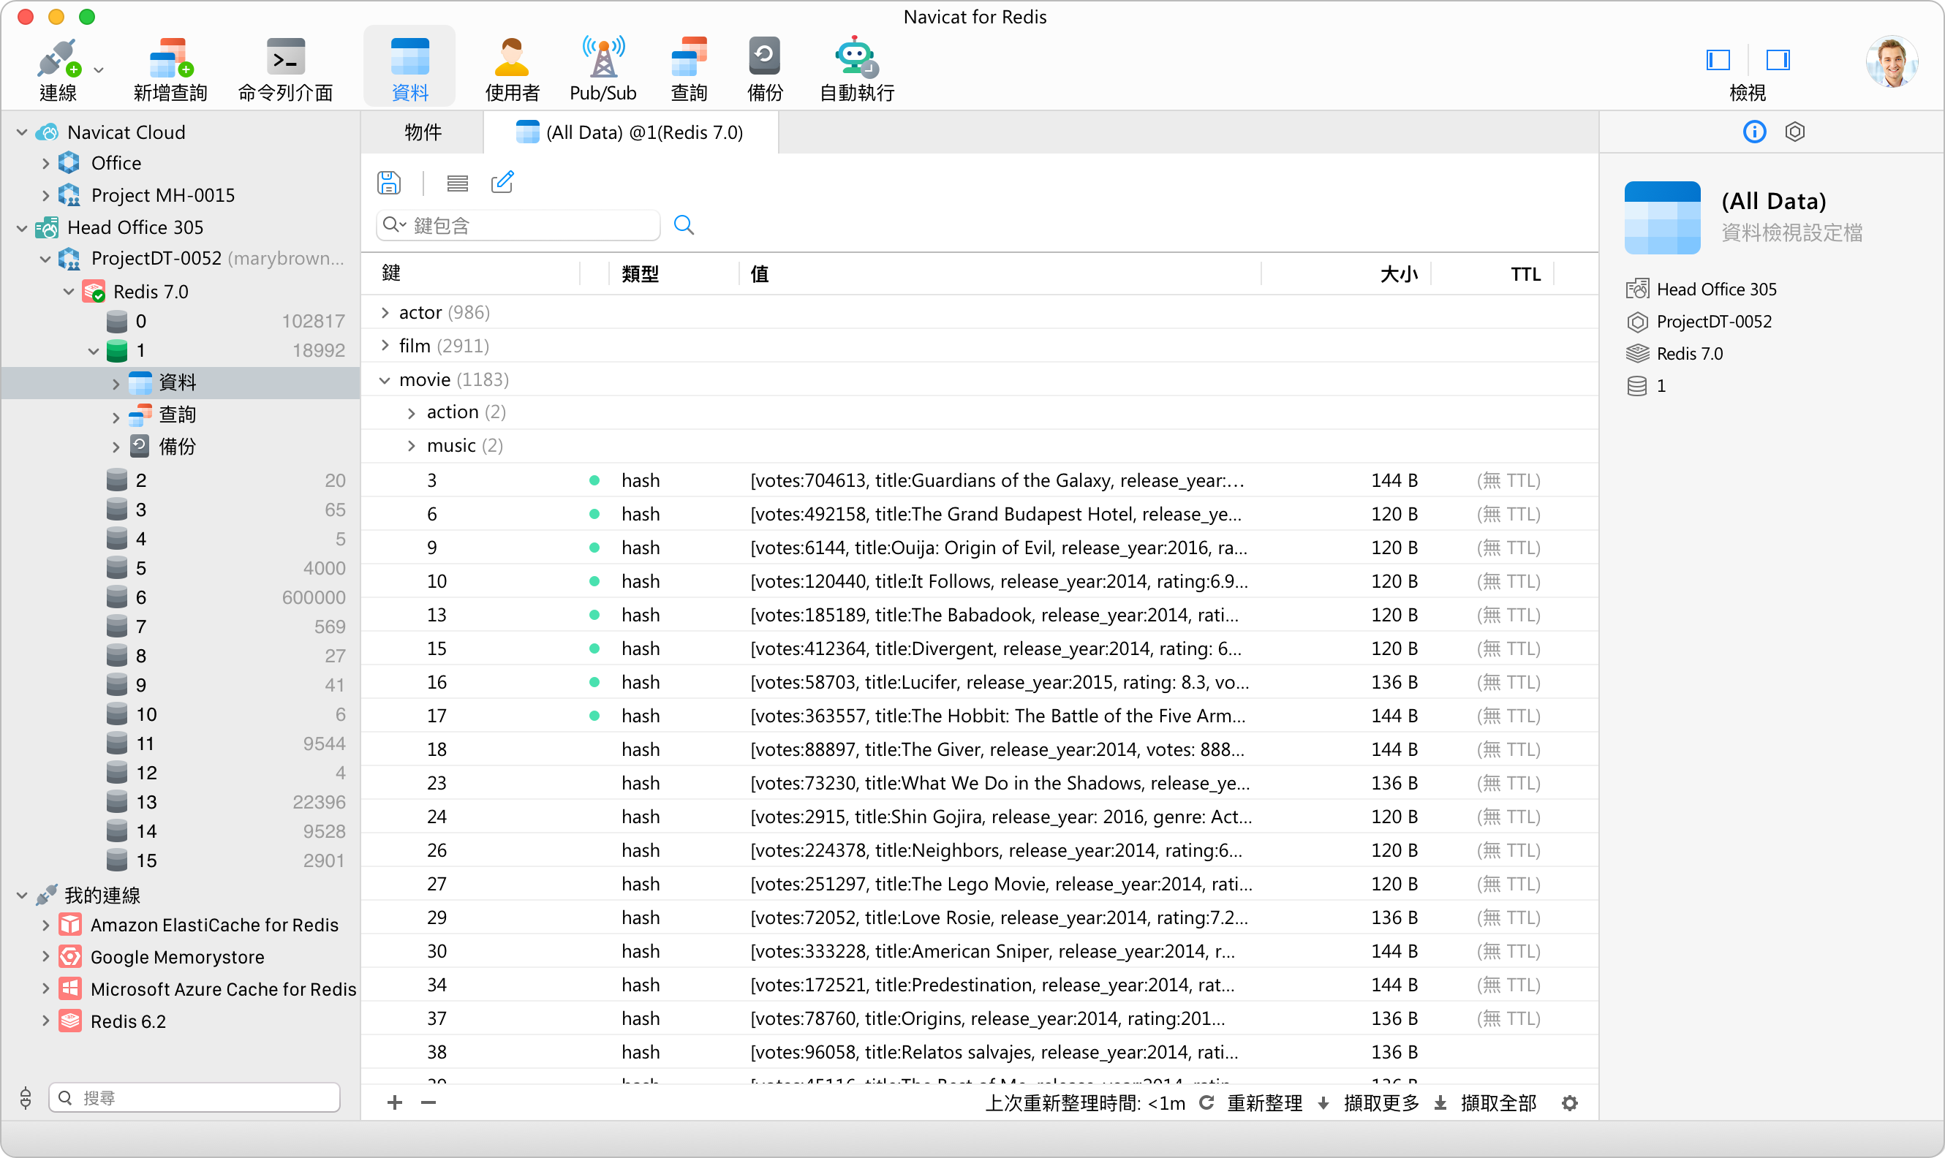Refresh the key list with 重新整理
This screenshot has width=1945, height=1158.
tap(1264, 1102)
